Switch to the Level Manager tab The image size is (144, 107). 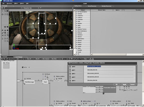pos(19,57)
